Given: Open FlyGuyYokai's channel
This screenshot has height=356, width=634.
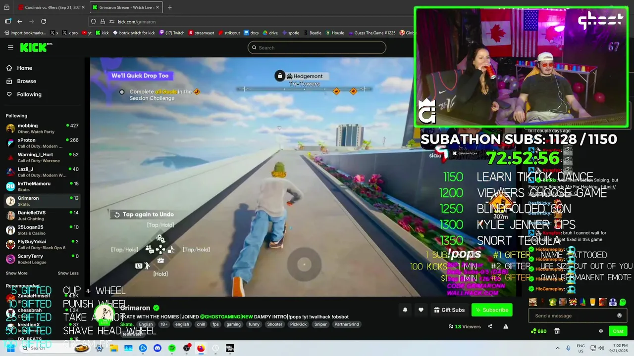Looking at the screenshot, I should pyautogui.click(x=43, y=244).
